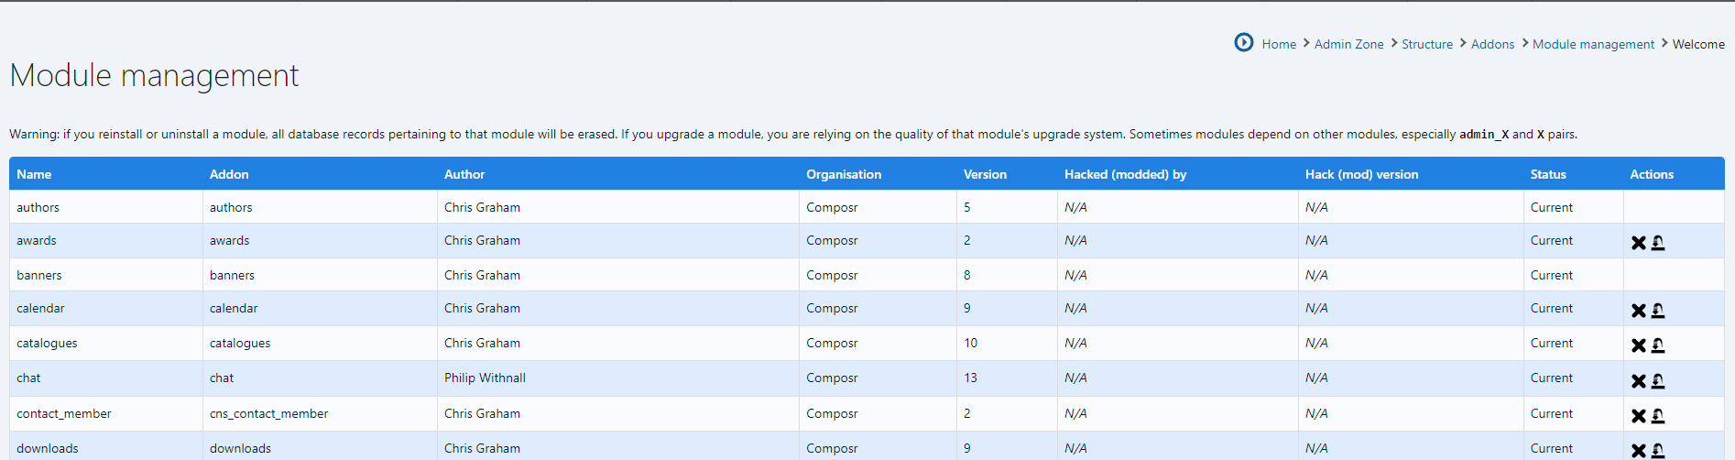Click the Status column header
1735x460 pixels.
click(1547, 174)
